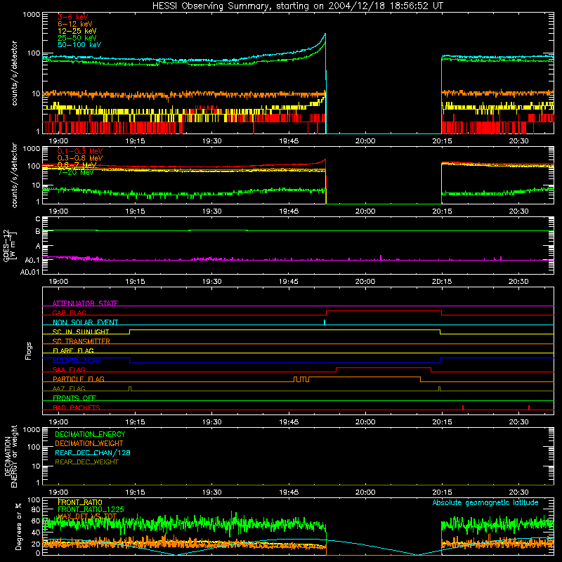Click the 0.3-0.8 MeV legend label
Image resolution: width=562 pixels, height=562 pixels.
coord(80,158)
